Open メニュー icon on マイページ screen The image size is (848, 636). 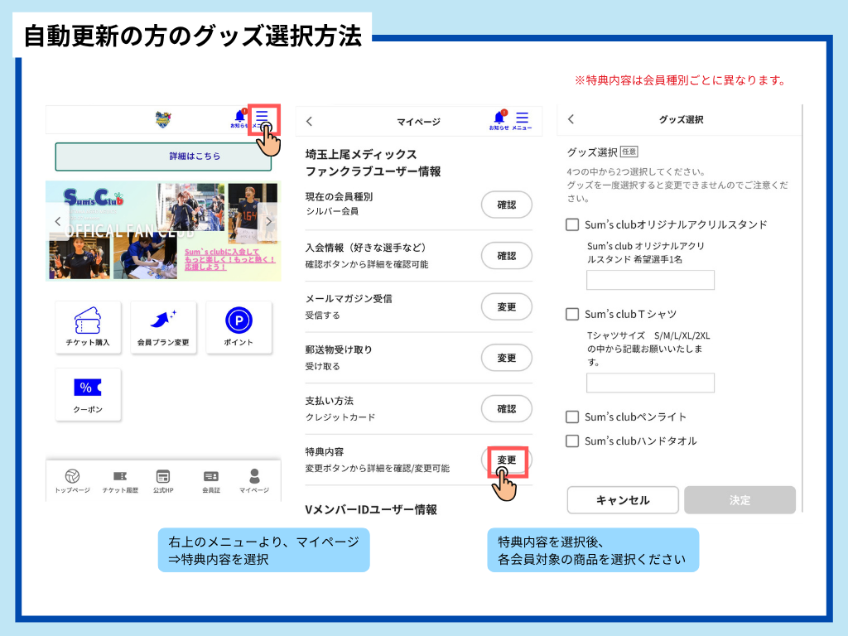pos(522,121)
